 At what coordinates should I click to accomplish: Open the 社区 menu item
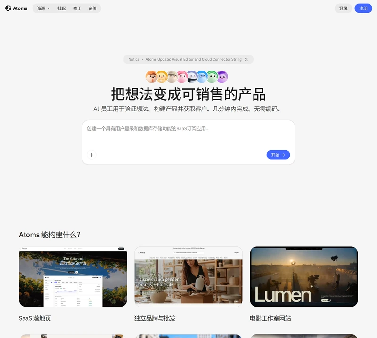coord(62,8)
